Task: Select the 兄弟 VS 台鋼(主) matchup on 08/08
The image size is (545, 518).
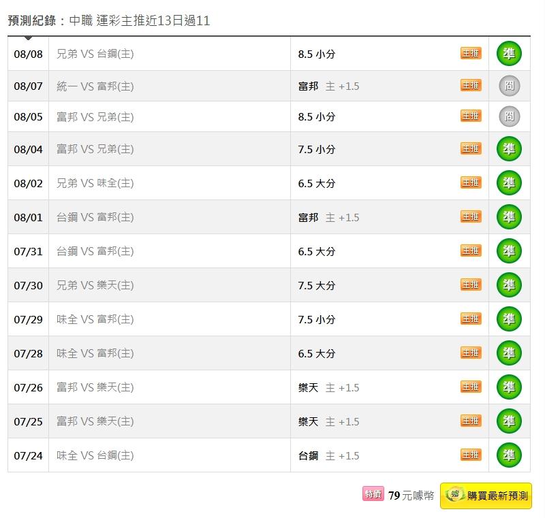Action: (x=95, y=54)
